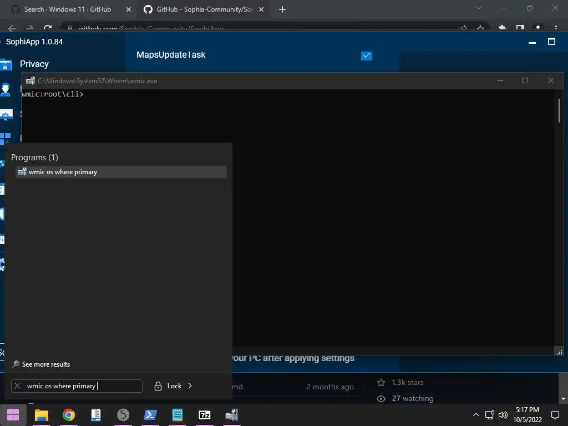Click the SophiApp 1.0.84 title text
568x426 pixels.
[34, 42]
